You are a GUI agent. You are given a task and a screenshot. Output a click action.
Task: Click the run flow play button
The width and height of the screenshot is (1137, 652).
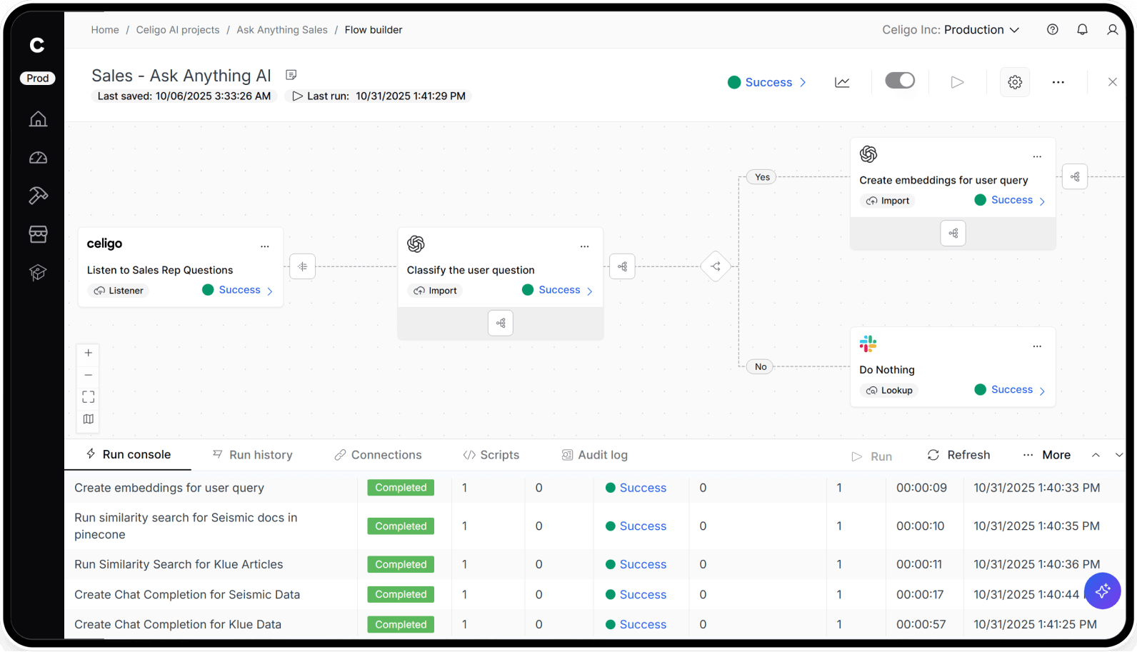point(957,82)
